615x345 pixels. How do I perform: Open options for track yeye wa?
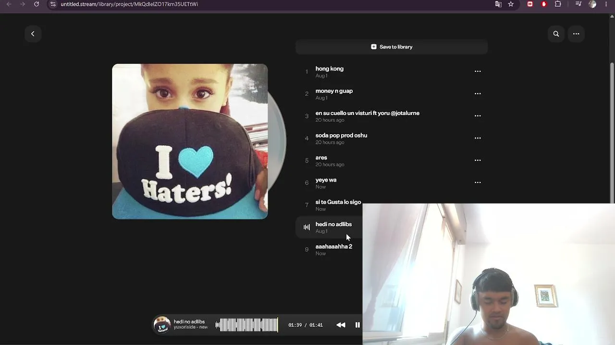478,182
